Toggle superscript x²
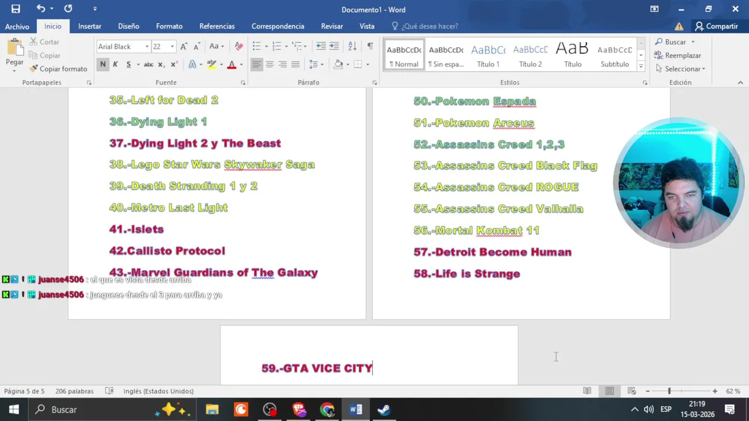The width and height of the screenshot is (749, 421). [x=174, y=64]
